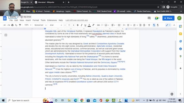This screenshot has width=184, height=103.
Task: Increase the paragraph indent
Action: click(144, 25)
